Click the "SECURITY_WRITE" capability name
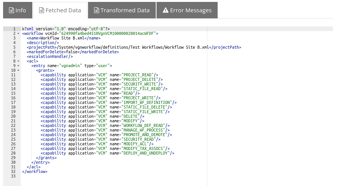This screenshot has width=338, height=186. (140, 84)
